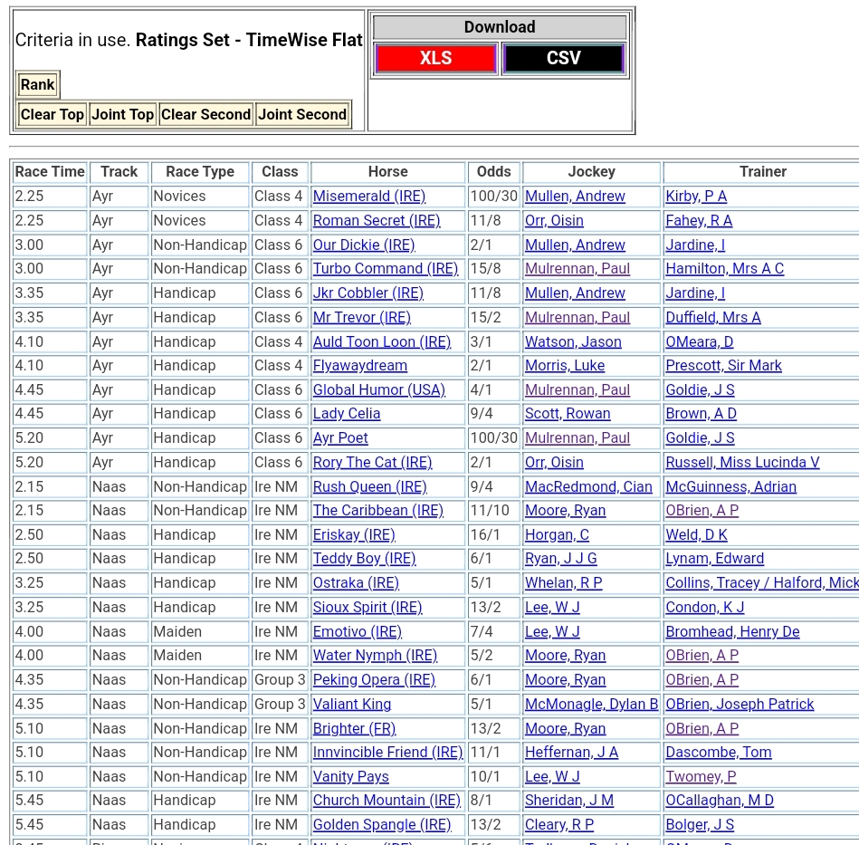Open Golden Spangle (IRE) horse link
This screenshot has height=845, width=859.
tap(381, 825)
